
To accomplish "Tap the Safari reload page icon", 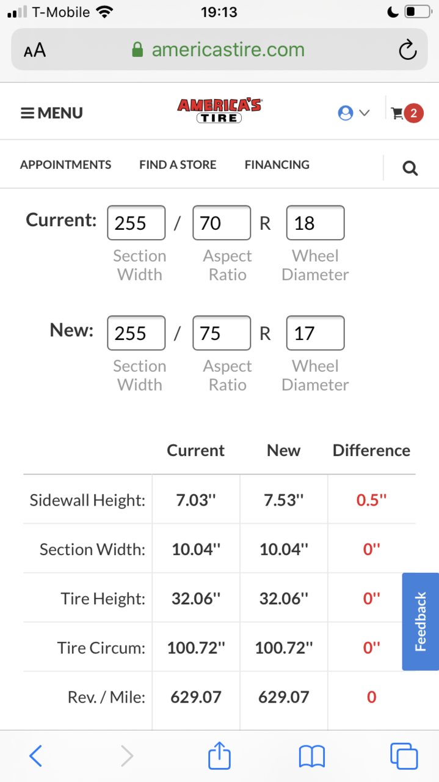I will [x=407, y=50].
